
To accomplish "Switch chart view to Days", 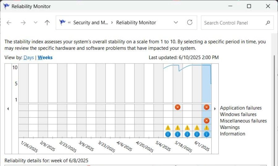I will click(28, 58).
